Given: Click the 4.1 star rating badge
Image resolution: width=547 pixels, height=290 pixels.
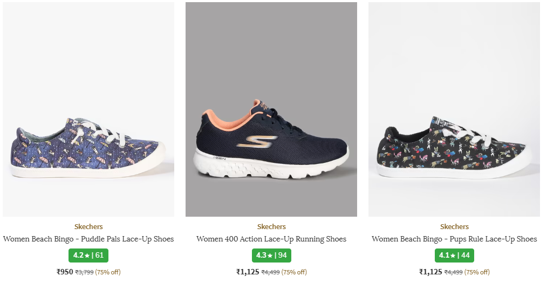Looking at the screenshot, I should click(x=454, y=256).
